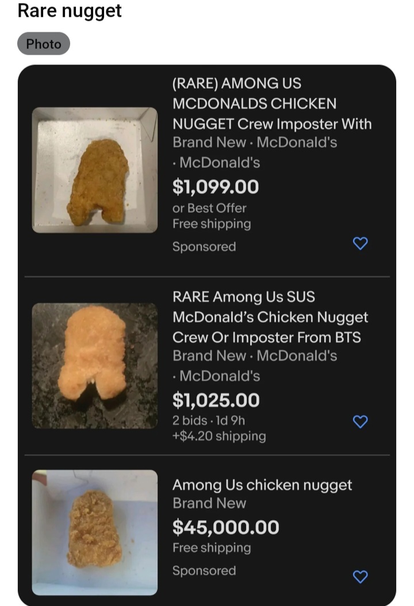Tap the 2 bids · 1d 9h info
Screen dimensions: 414x606
tap(209, 420)
